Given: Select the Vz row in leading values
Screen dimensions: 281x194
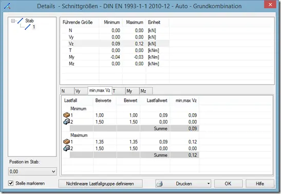Looking at the screenshot, I should (115, 44).
